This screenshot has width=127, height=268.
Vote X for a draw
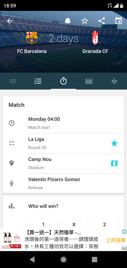74,224
